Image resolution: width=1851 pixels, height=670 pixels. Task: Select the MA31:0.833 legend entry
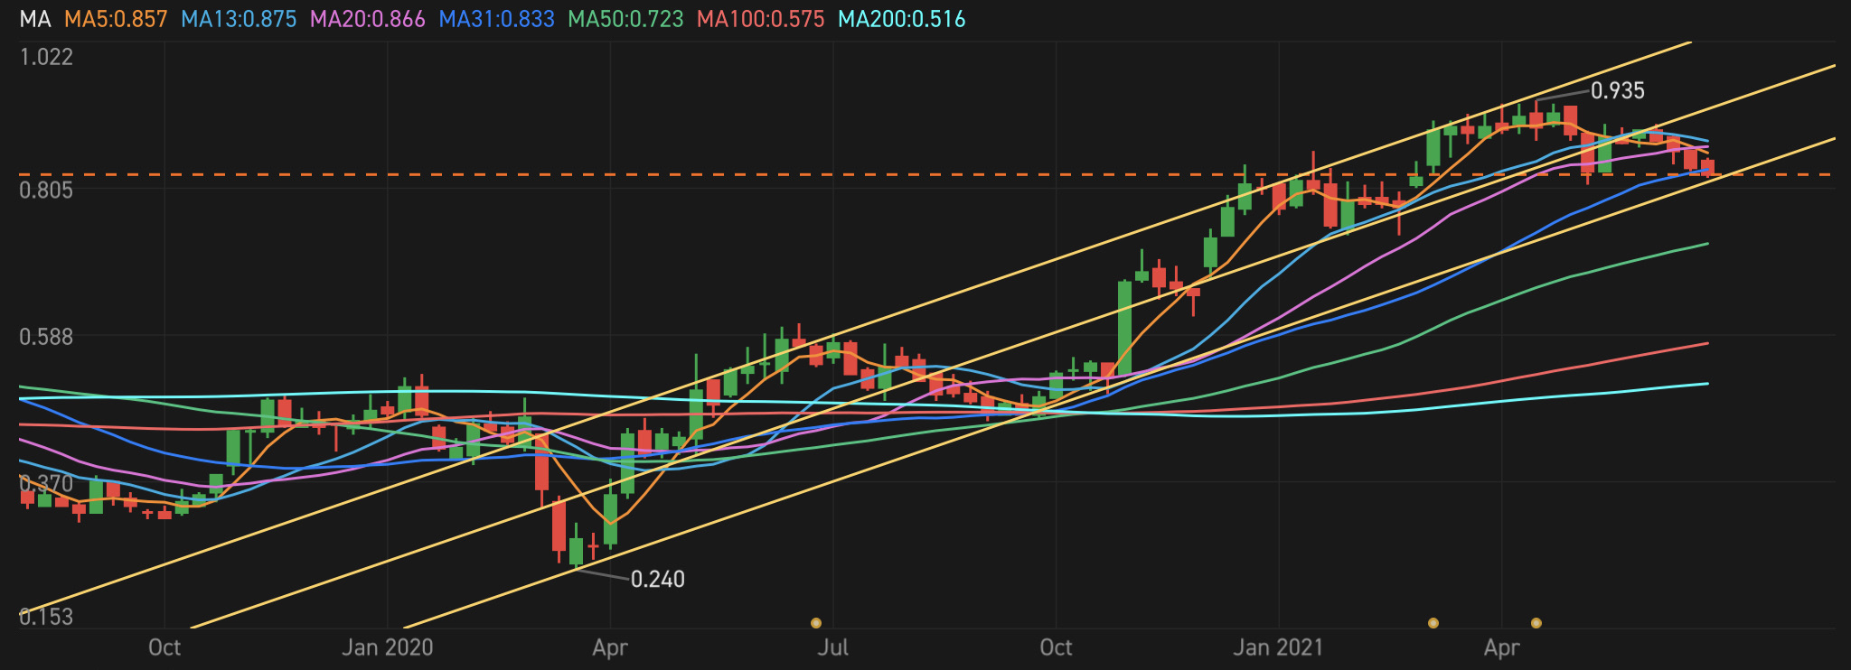[496, 19]
